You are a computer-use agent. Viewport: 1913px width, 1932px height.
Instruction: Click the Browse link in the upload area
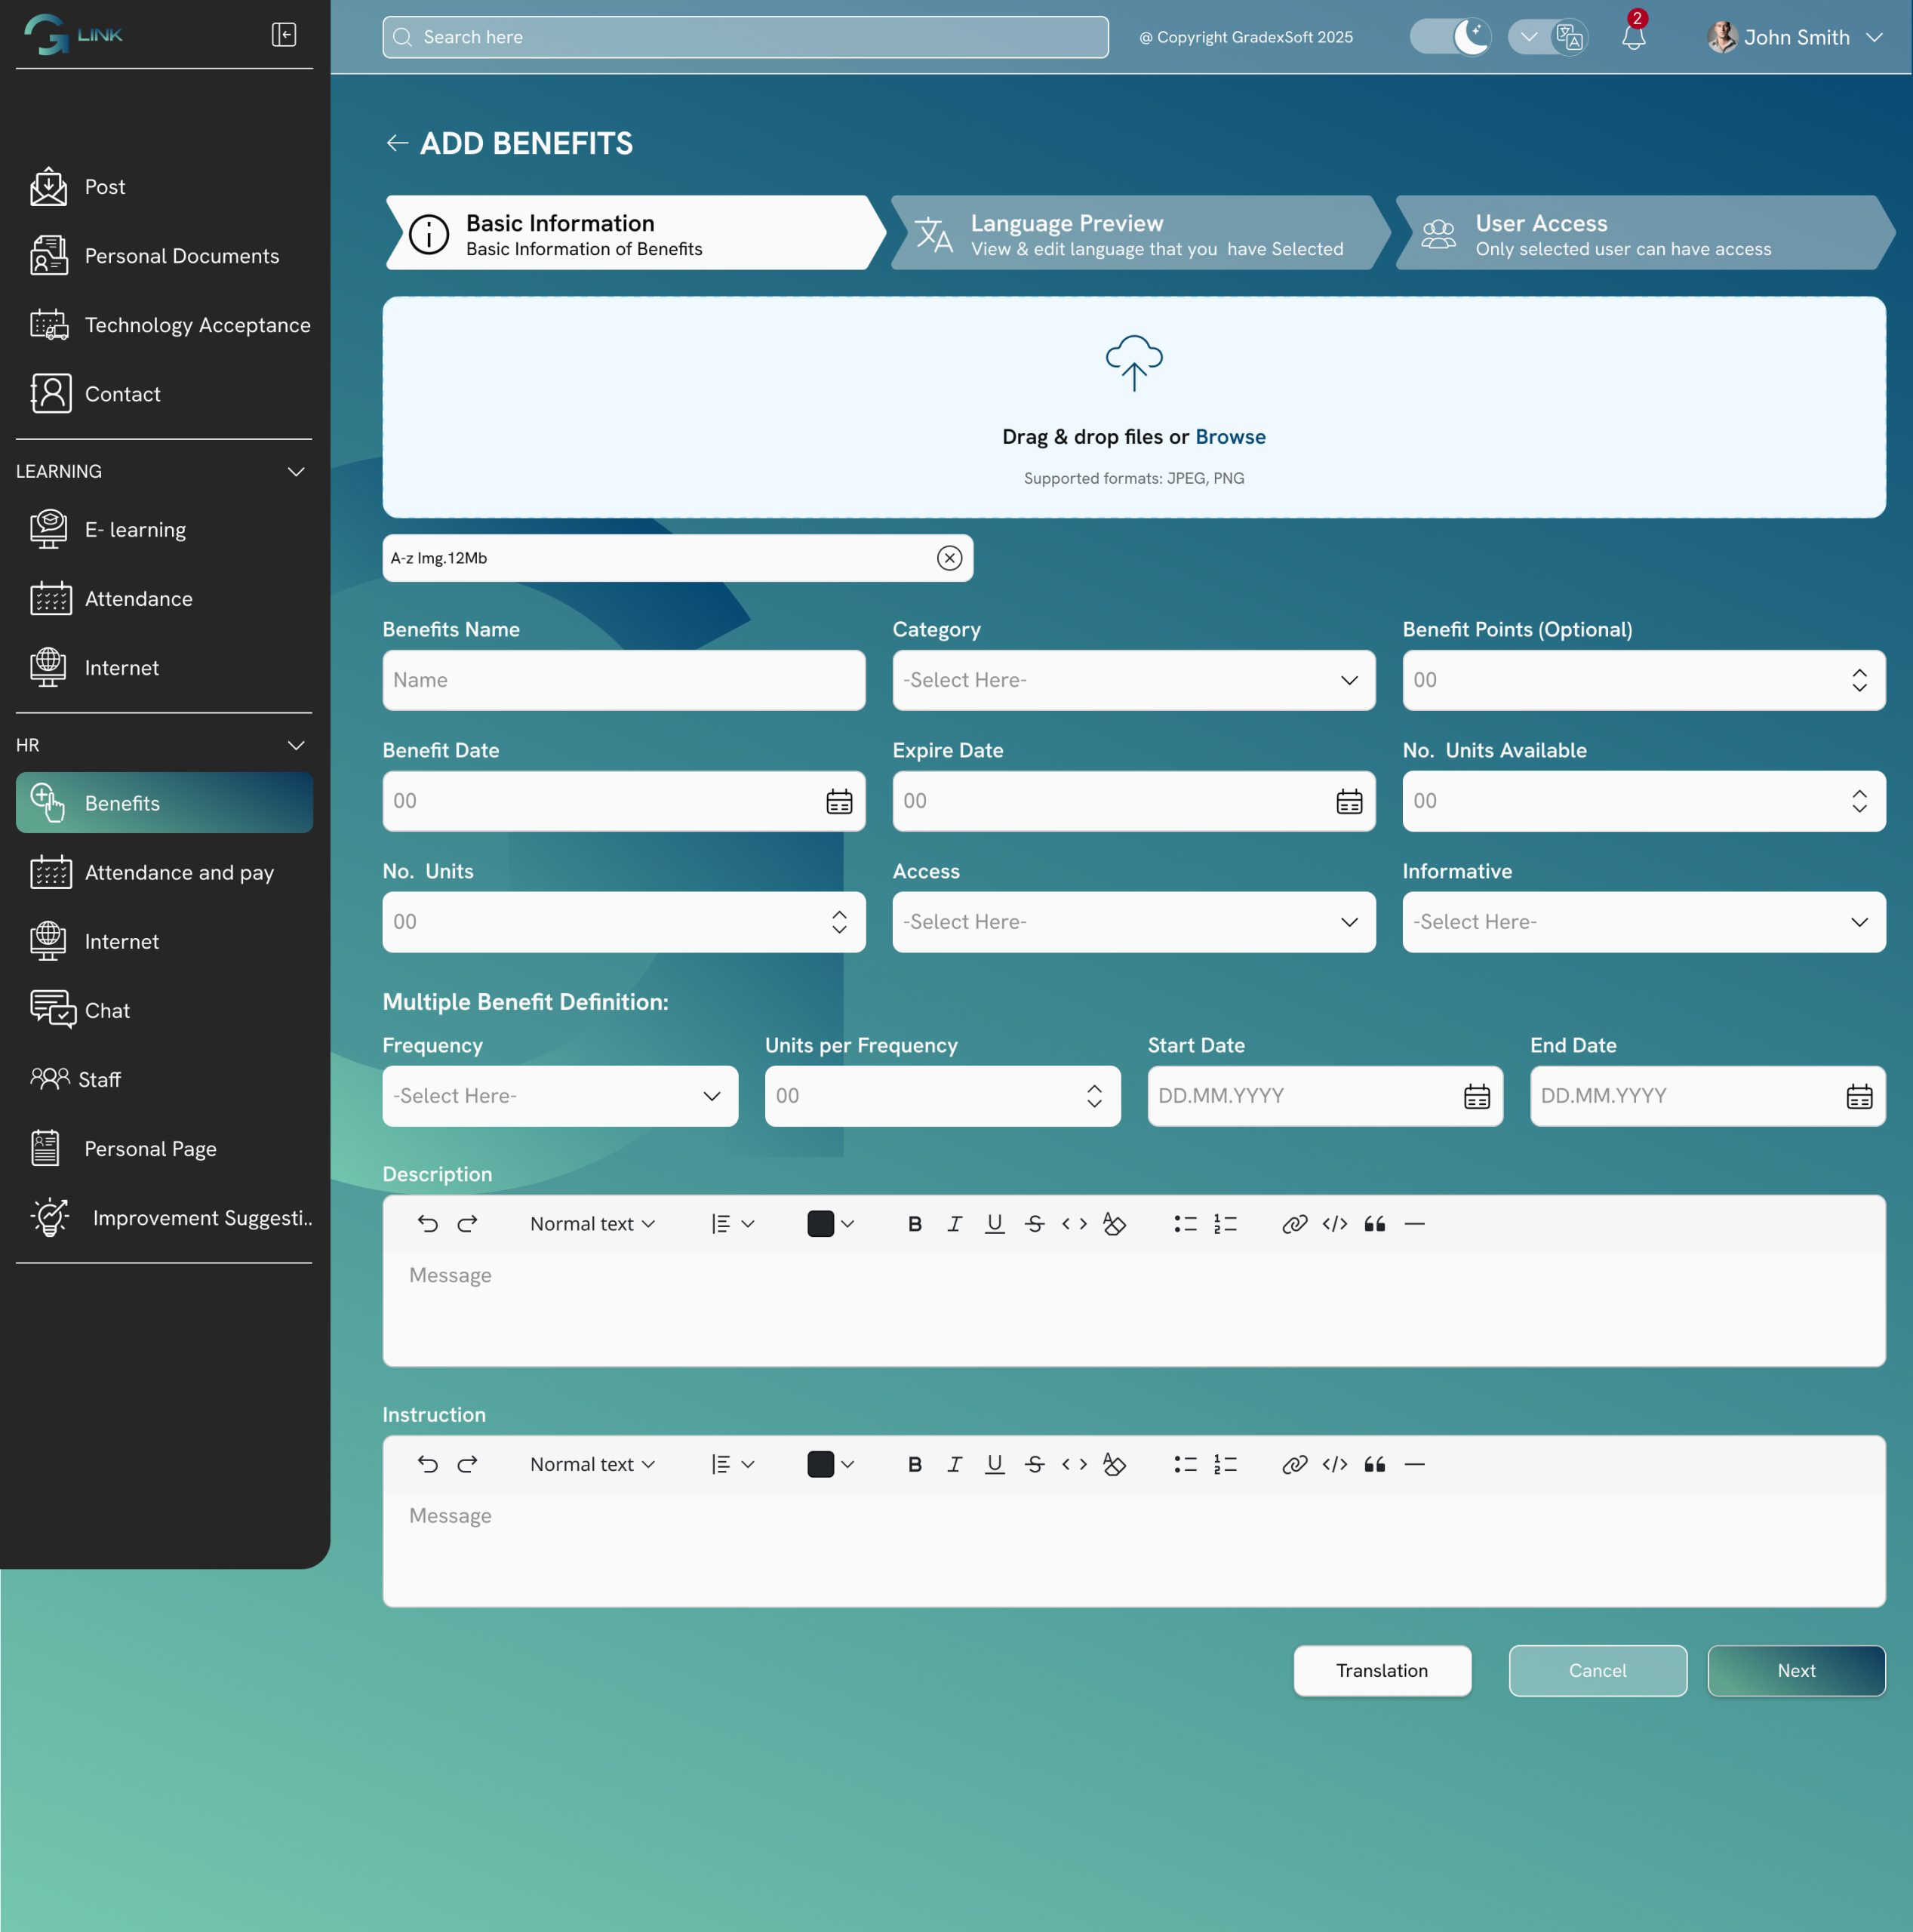pyautogui.click(x=1230, y=437)
